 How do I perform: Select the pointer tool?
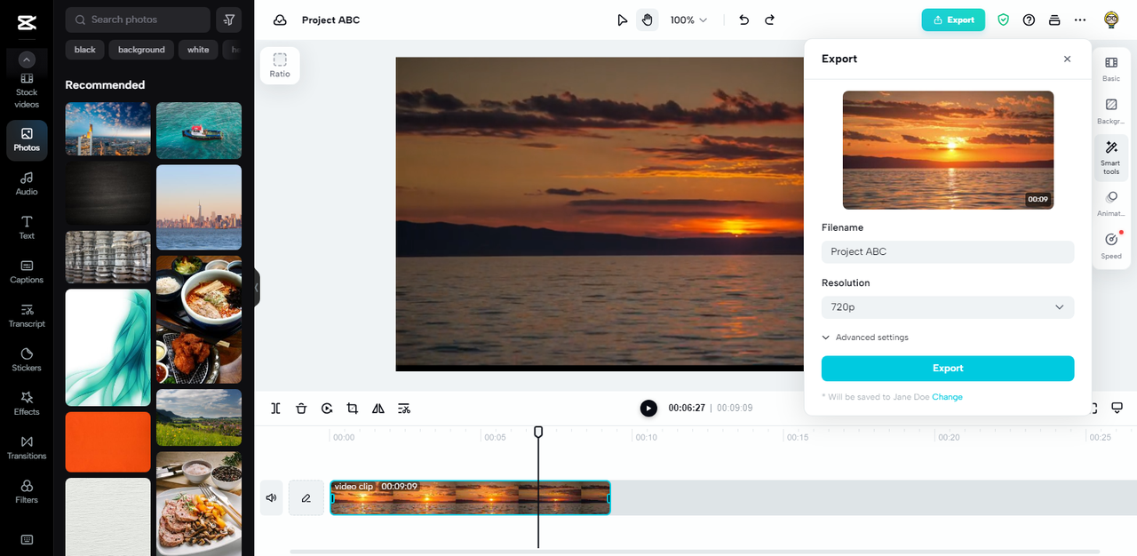623,20
